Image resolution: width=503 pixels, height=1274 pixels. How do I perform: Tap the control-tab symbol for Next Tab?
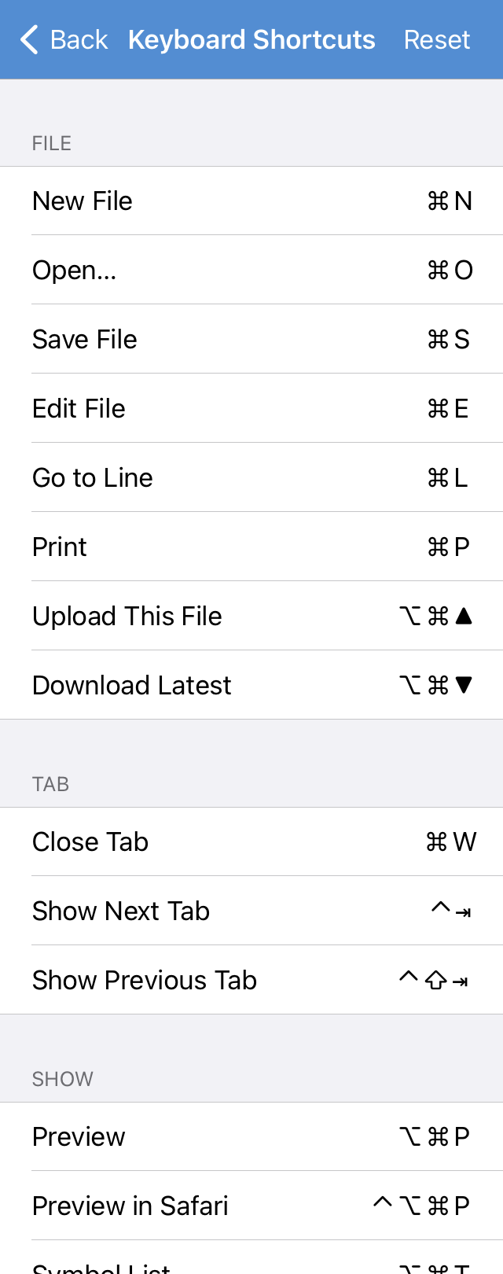coord(451,911)
